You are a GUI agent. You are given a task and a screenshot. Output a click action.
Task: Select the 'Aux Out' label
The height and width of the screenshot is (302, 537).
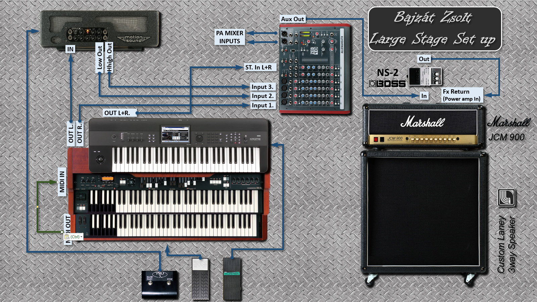293,19
